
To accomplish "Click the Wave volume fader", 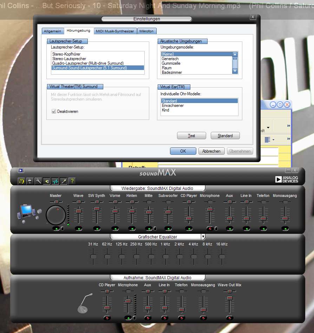I will coord(79,211).
